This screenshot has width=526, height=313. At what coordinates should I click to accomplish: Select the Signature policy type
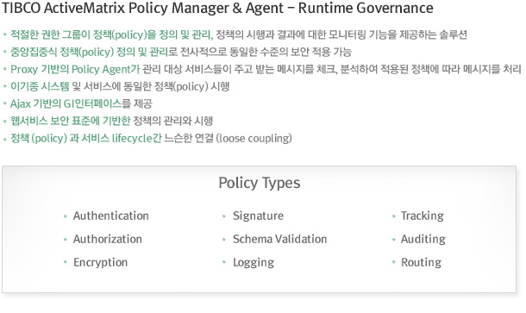258,216
